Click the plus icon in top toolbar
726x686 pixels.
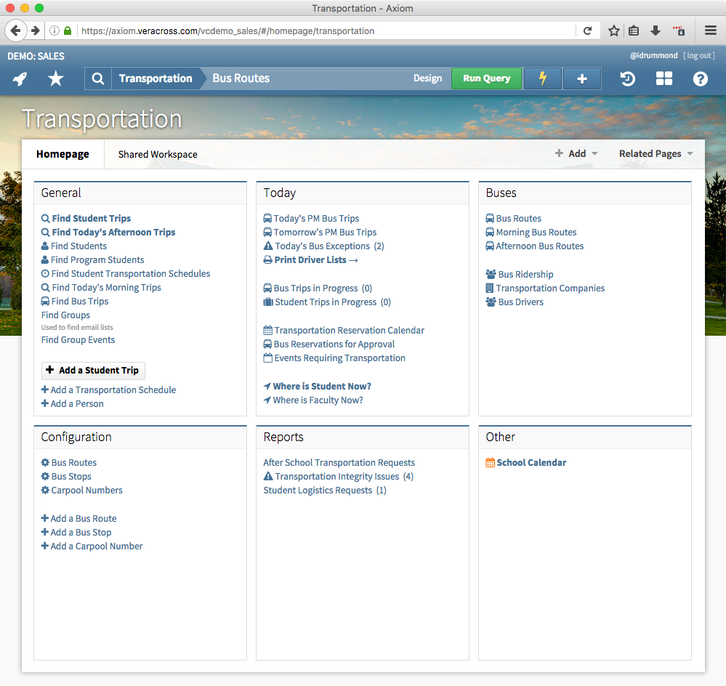(x=582, y=78)
